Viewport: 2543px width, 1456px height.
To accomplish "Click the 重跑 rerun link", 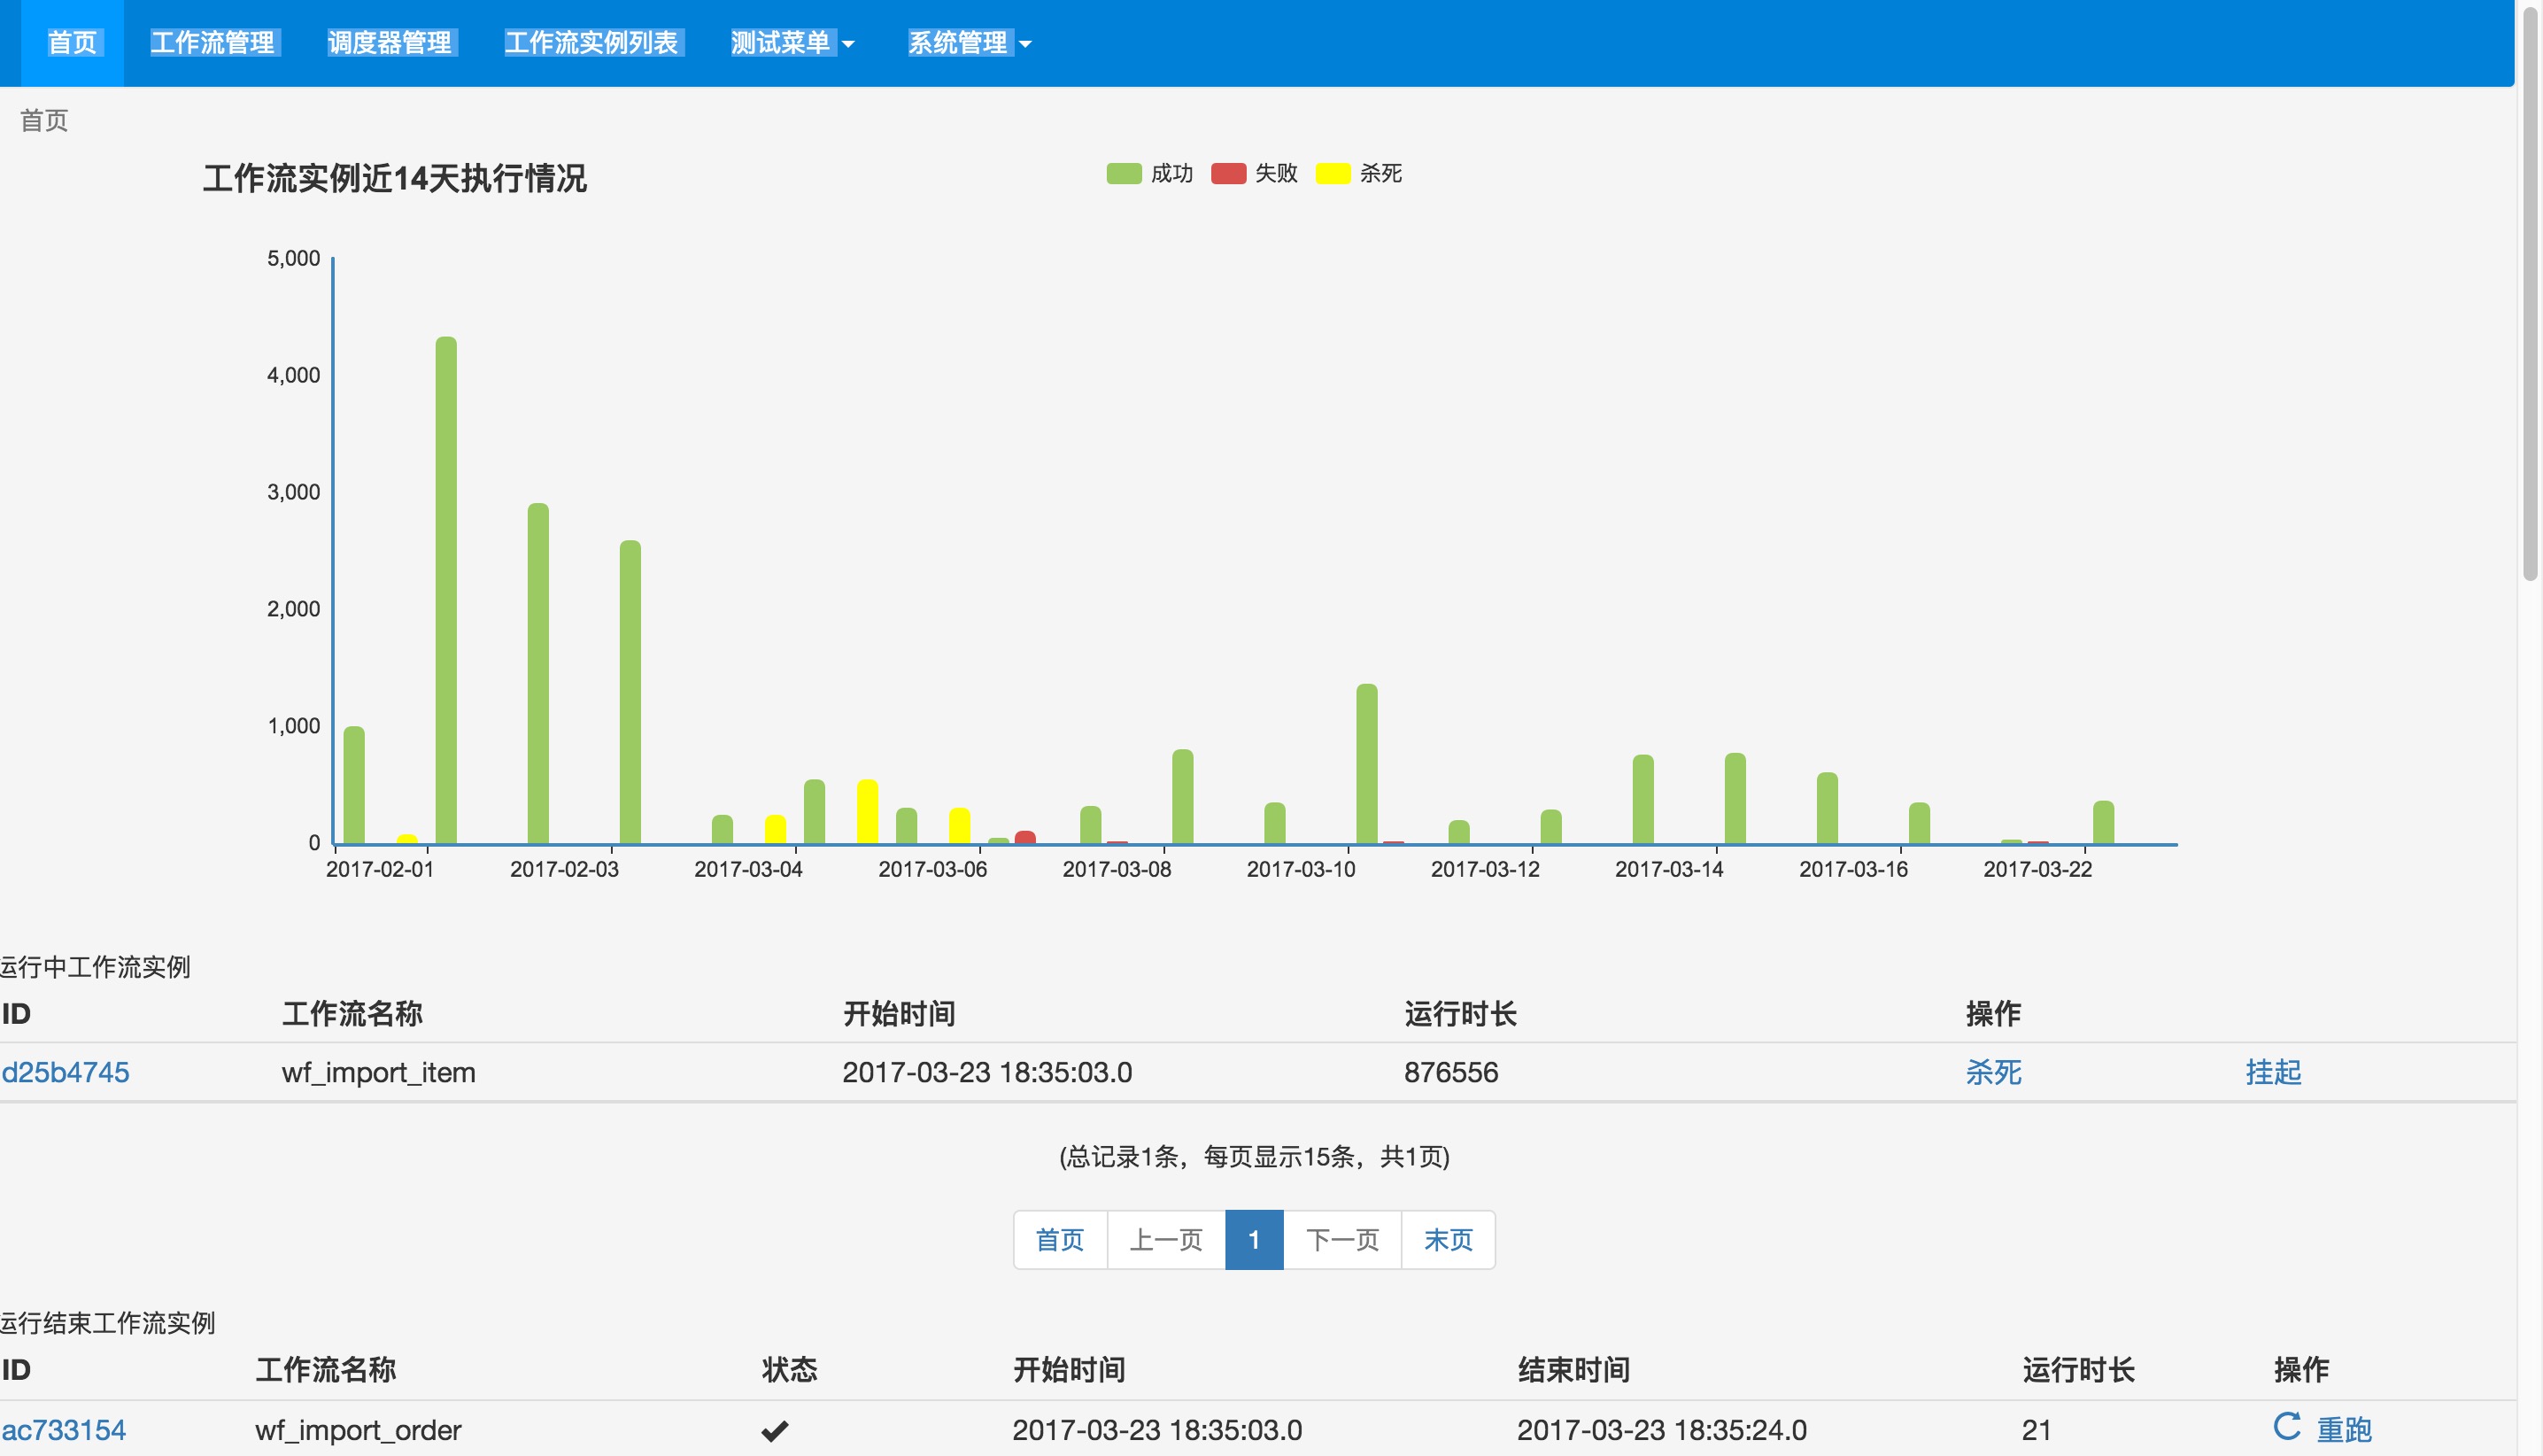I will tap(2343, 1430).
